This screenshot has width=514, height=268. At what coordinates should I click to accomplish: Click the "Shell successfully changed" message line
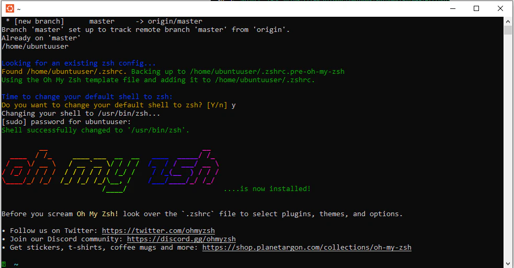click(x=95, y=130)
